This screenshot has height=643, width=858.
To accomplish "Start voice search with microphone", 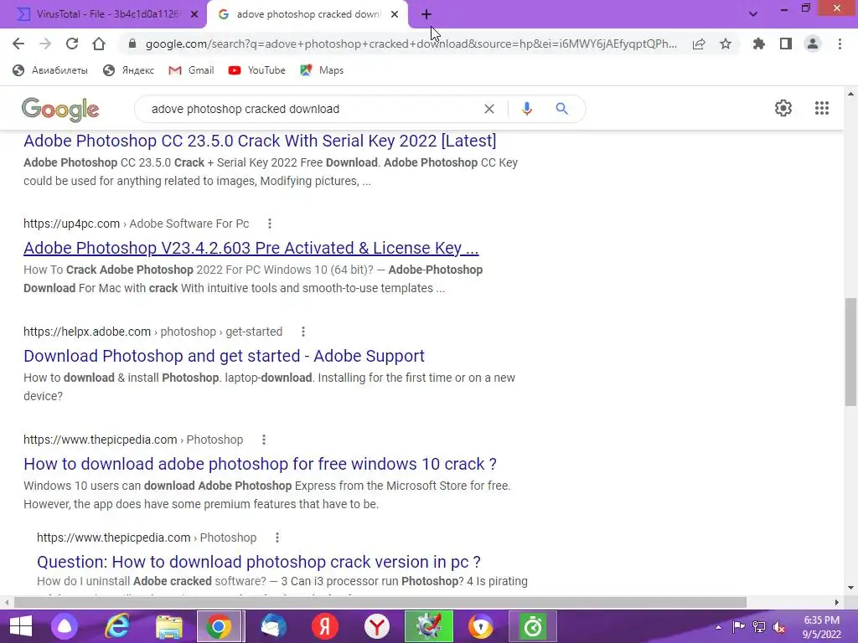I will (x=527, y=109).
